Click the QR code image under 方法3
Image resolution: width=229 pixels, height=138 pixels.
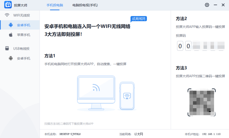click(202, 102)
